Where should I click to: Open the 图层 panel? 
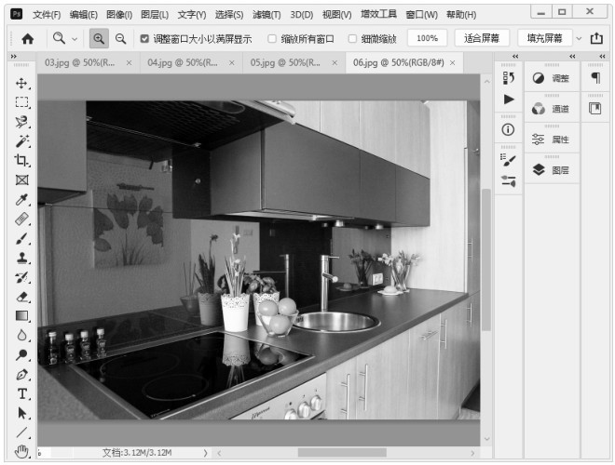552,170
